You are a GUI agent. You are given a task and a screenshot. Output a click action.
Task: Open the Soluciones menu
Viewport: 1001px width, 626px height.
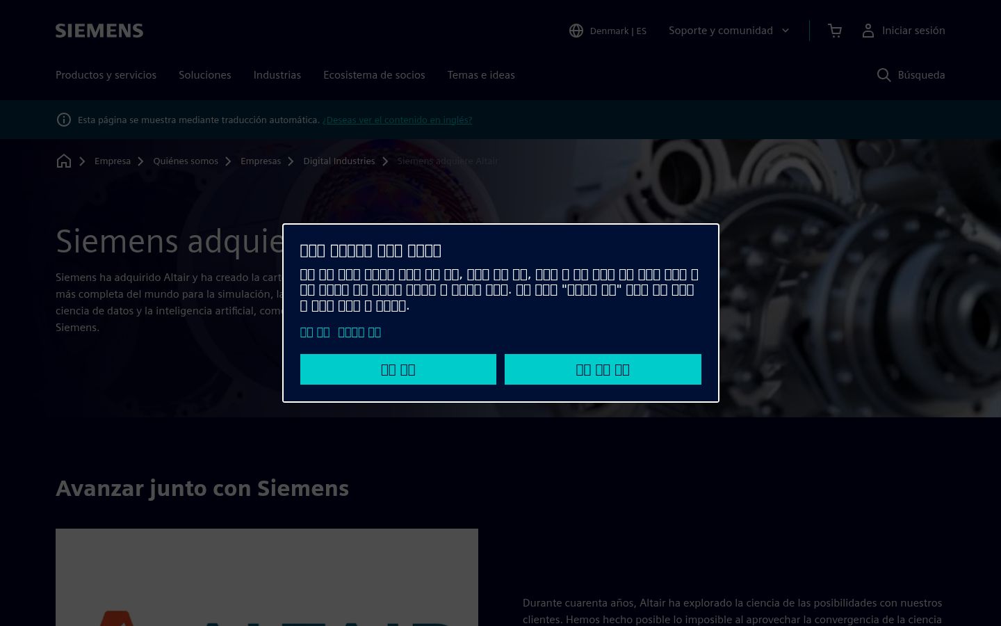[204, 75]
